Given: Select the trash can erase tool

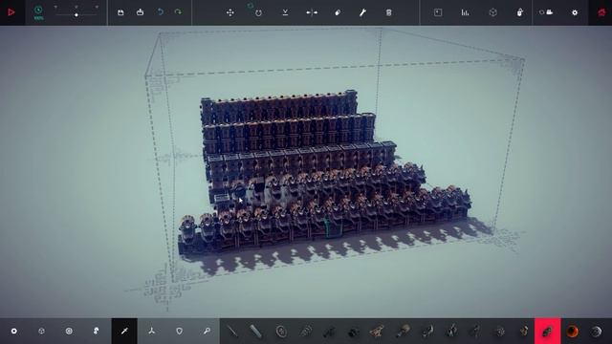Looking at the screenshot, I should click(x=389, y=12).
